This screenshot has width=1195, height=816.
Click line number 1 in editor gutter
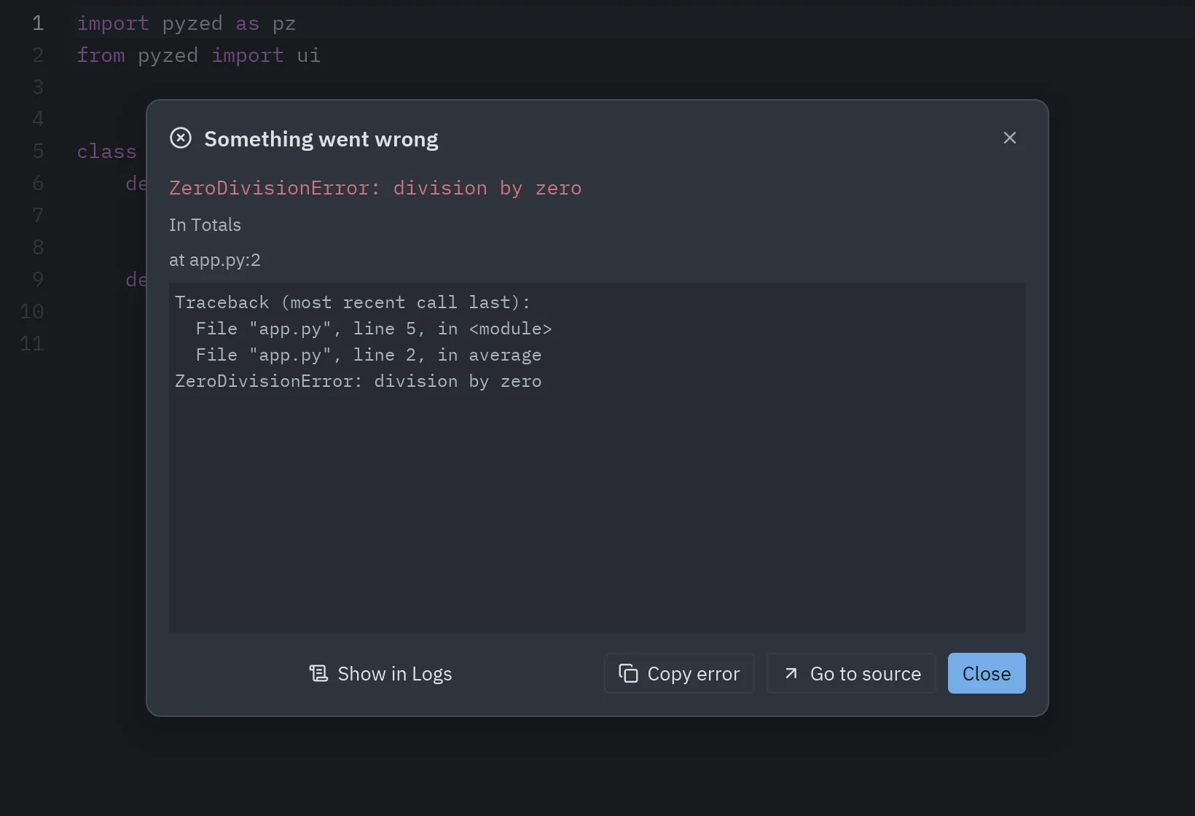(38, 23)
